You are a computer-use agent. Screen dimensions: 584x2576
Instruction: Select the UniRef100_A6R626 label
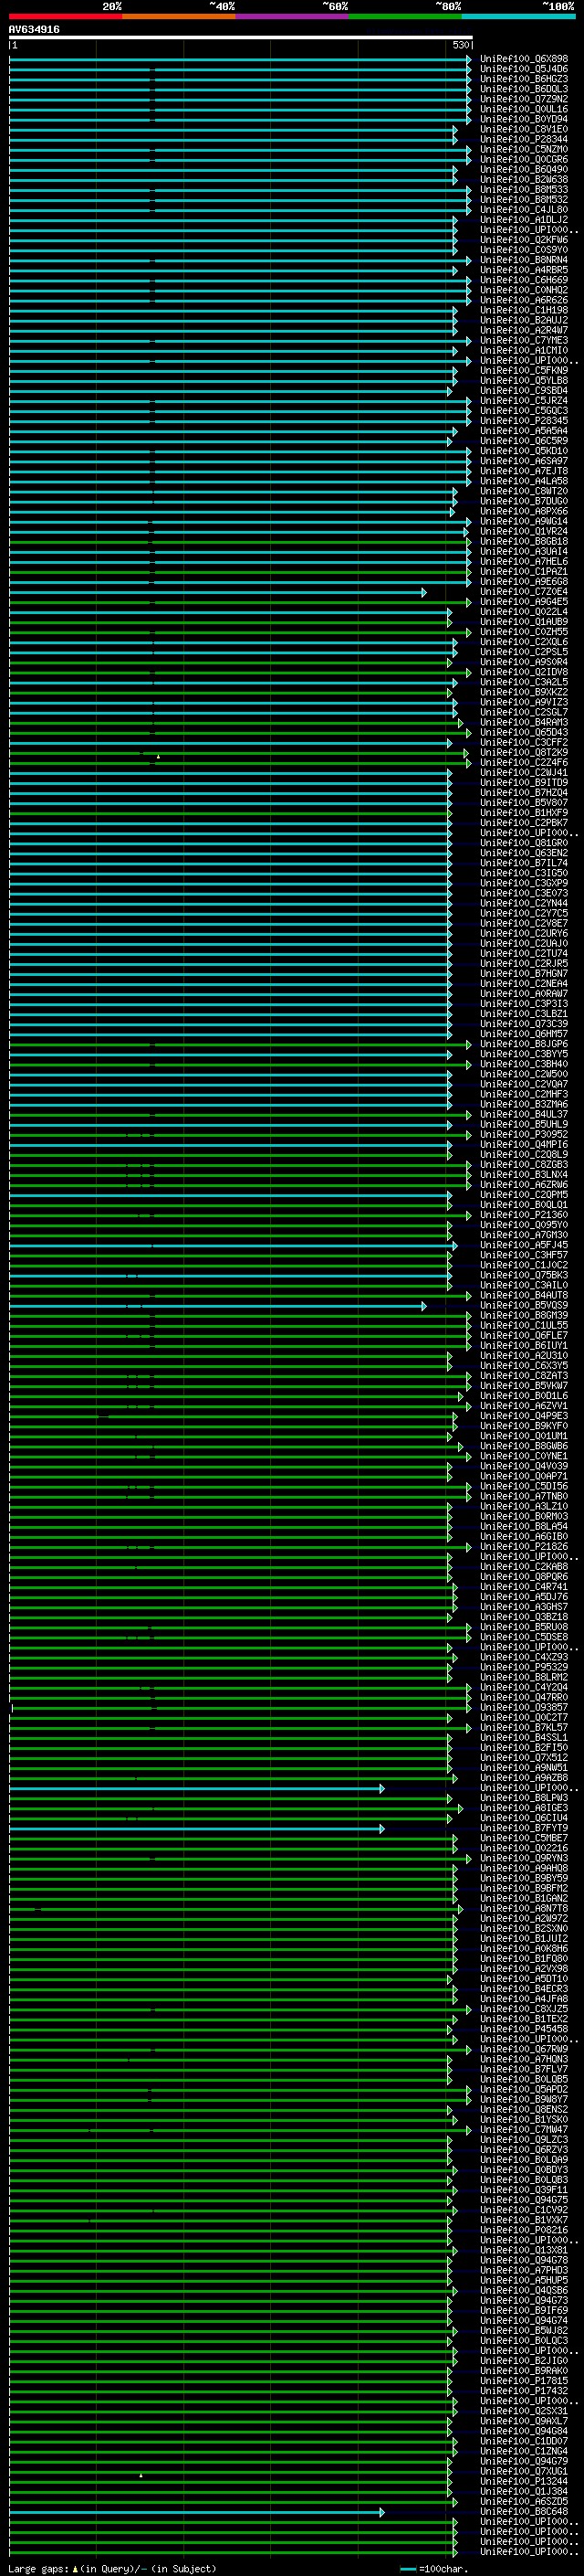pyautogui.click(x=524, y=300)
